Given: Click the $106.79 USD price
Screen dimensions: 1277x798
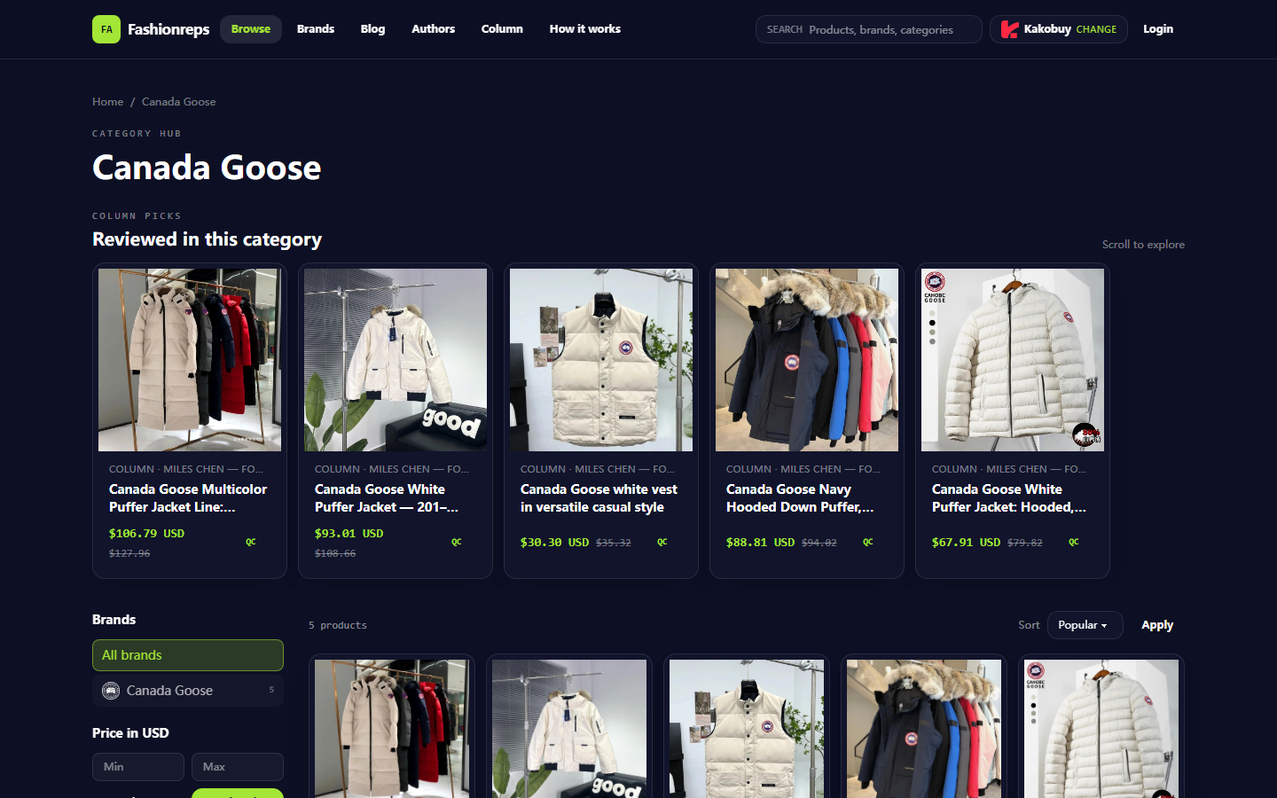Looking at the screenshot, I should tap(147, 534).
